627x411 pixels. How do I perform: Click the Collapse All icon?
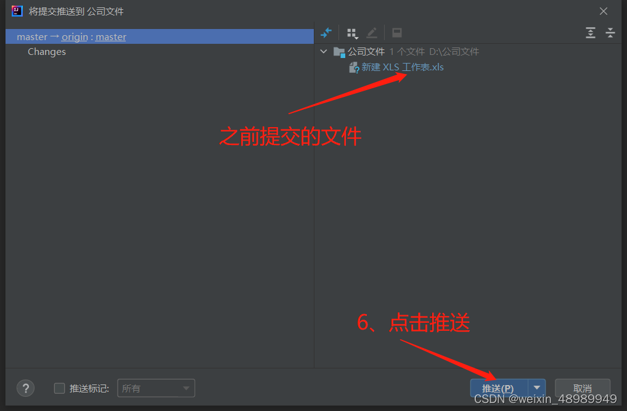coord(610,33)
